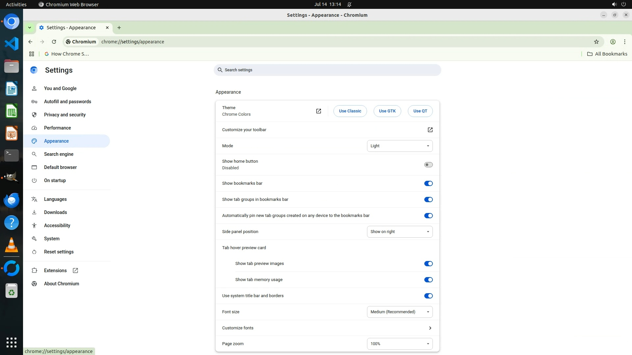Image resolution: width=632 pixels, height=355 pixels.
Task: Launch VLC from the Ubuntu dock
Action: [x=12, y=245]
